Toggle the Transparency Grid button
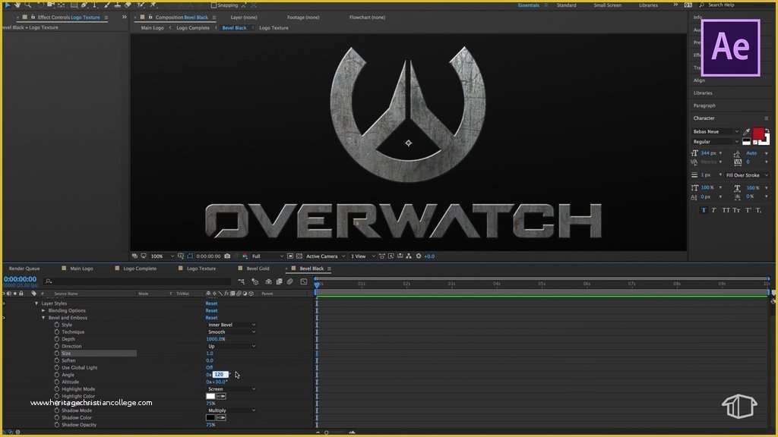Viewport: 778px width, 437px height. point(299,256)
